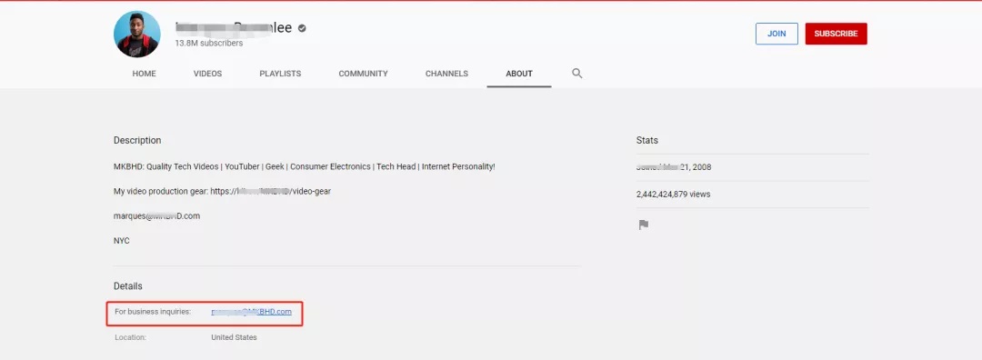982x360 pixels.
Task: Select the ABOUT tab
Action: (519, 74)
